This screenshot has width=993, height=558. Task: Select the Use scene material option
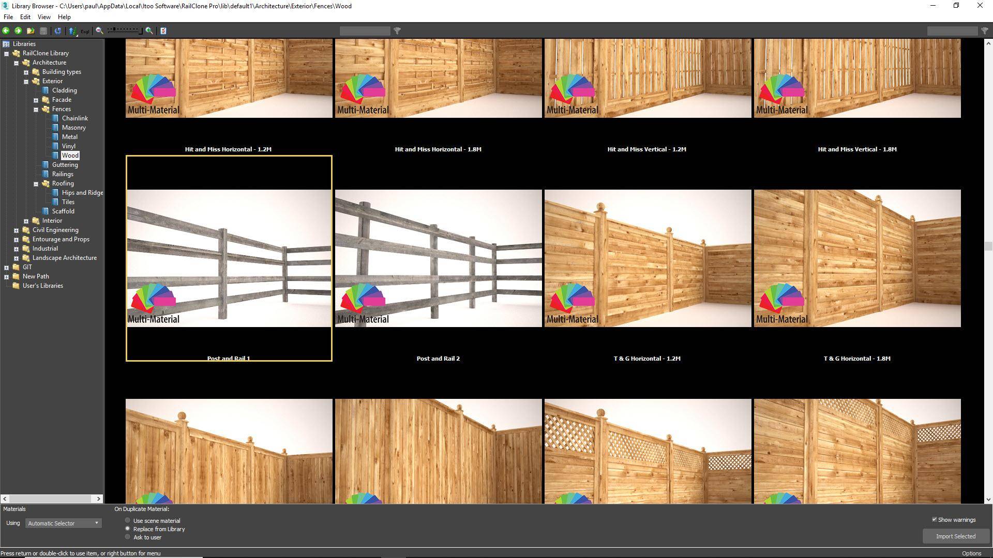point(127,520)
